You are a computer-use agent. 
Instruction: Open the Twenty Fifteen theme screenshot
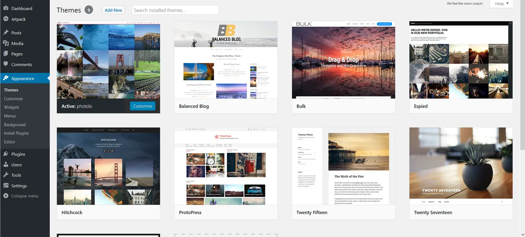(x=344, y=166)
